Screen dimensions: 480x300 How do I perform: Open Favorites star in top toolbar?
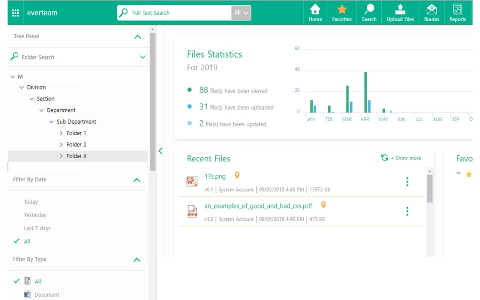click(x=342, y=13)
